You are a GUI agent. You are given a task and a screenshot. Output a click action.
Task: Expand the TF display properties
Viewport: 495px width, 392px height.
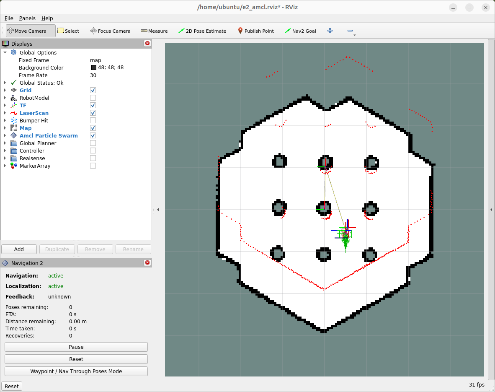(5, 105)
